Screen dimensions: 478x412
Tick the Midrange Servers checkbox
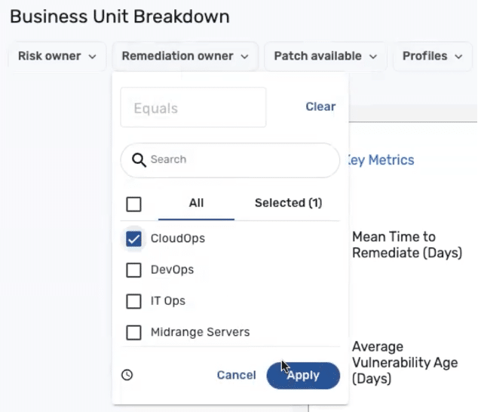pyautogui.click(x=134, y=333)
